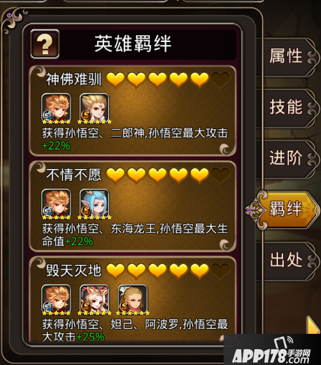
Task: Click the 不情不愿 bond description text
Action: (135, 235)
